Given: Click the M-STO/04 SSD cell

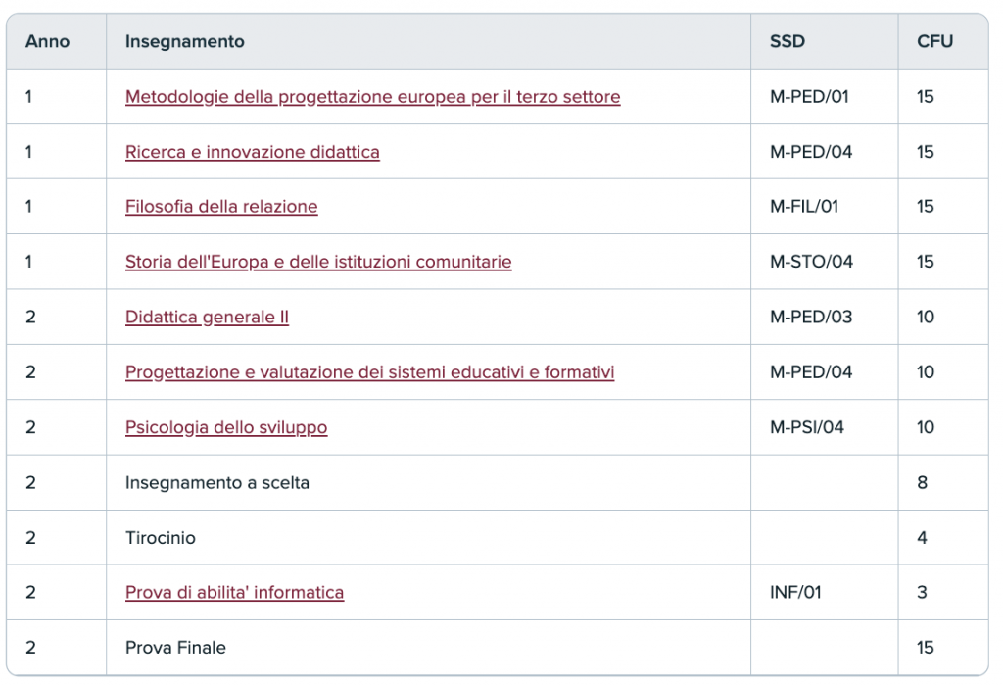Looking at the screenshot, I should tap(811, 262).
